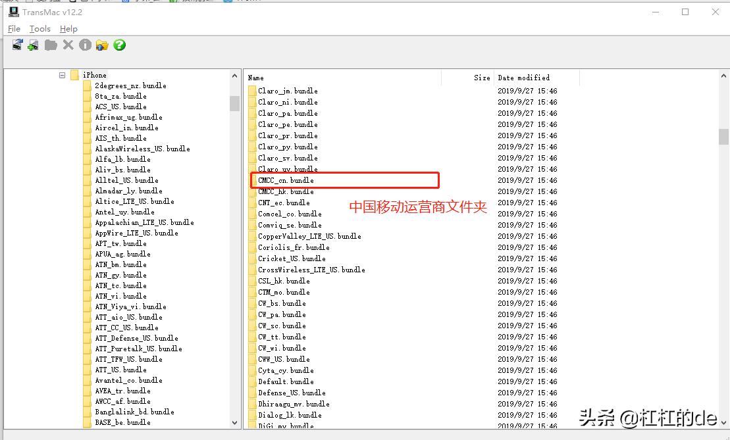Image resolution: width=730 pixels, height=440 pixels.
Task: Select Coriolis_fr.bundle in file list
Action: point(294,247)
